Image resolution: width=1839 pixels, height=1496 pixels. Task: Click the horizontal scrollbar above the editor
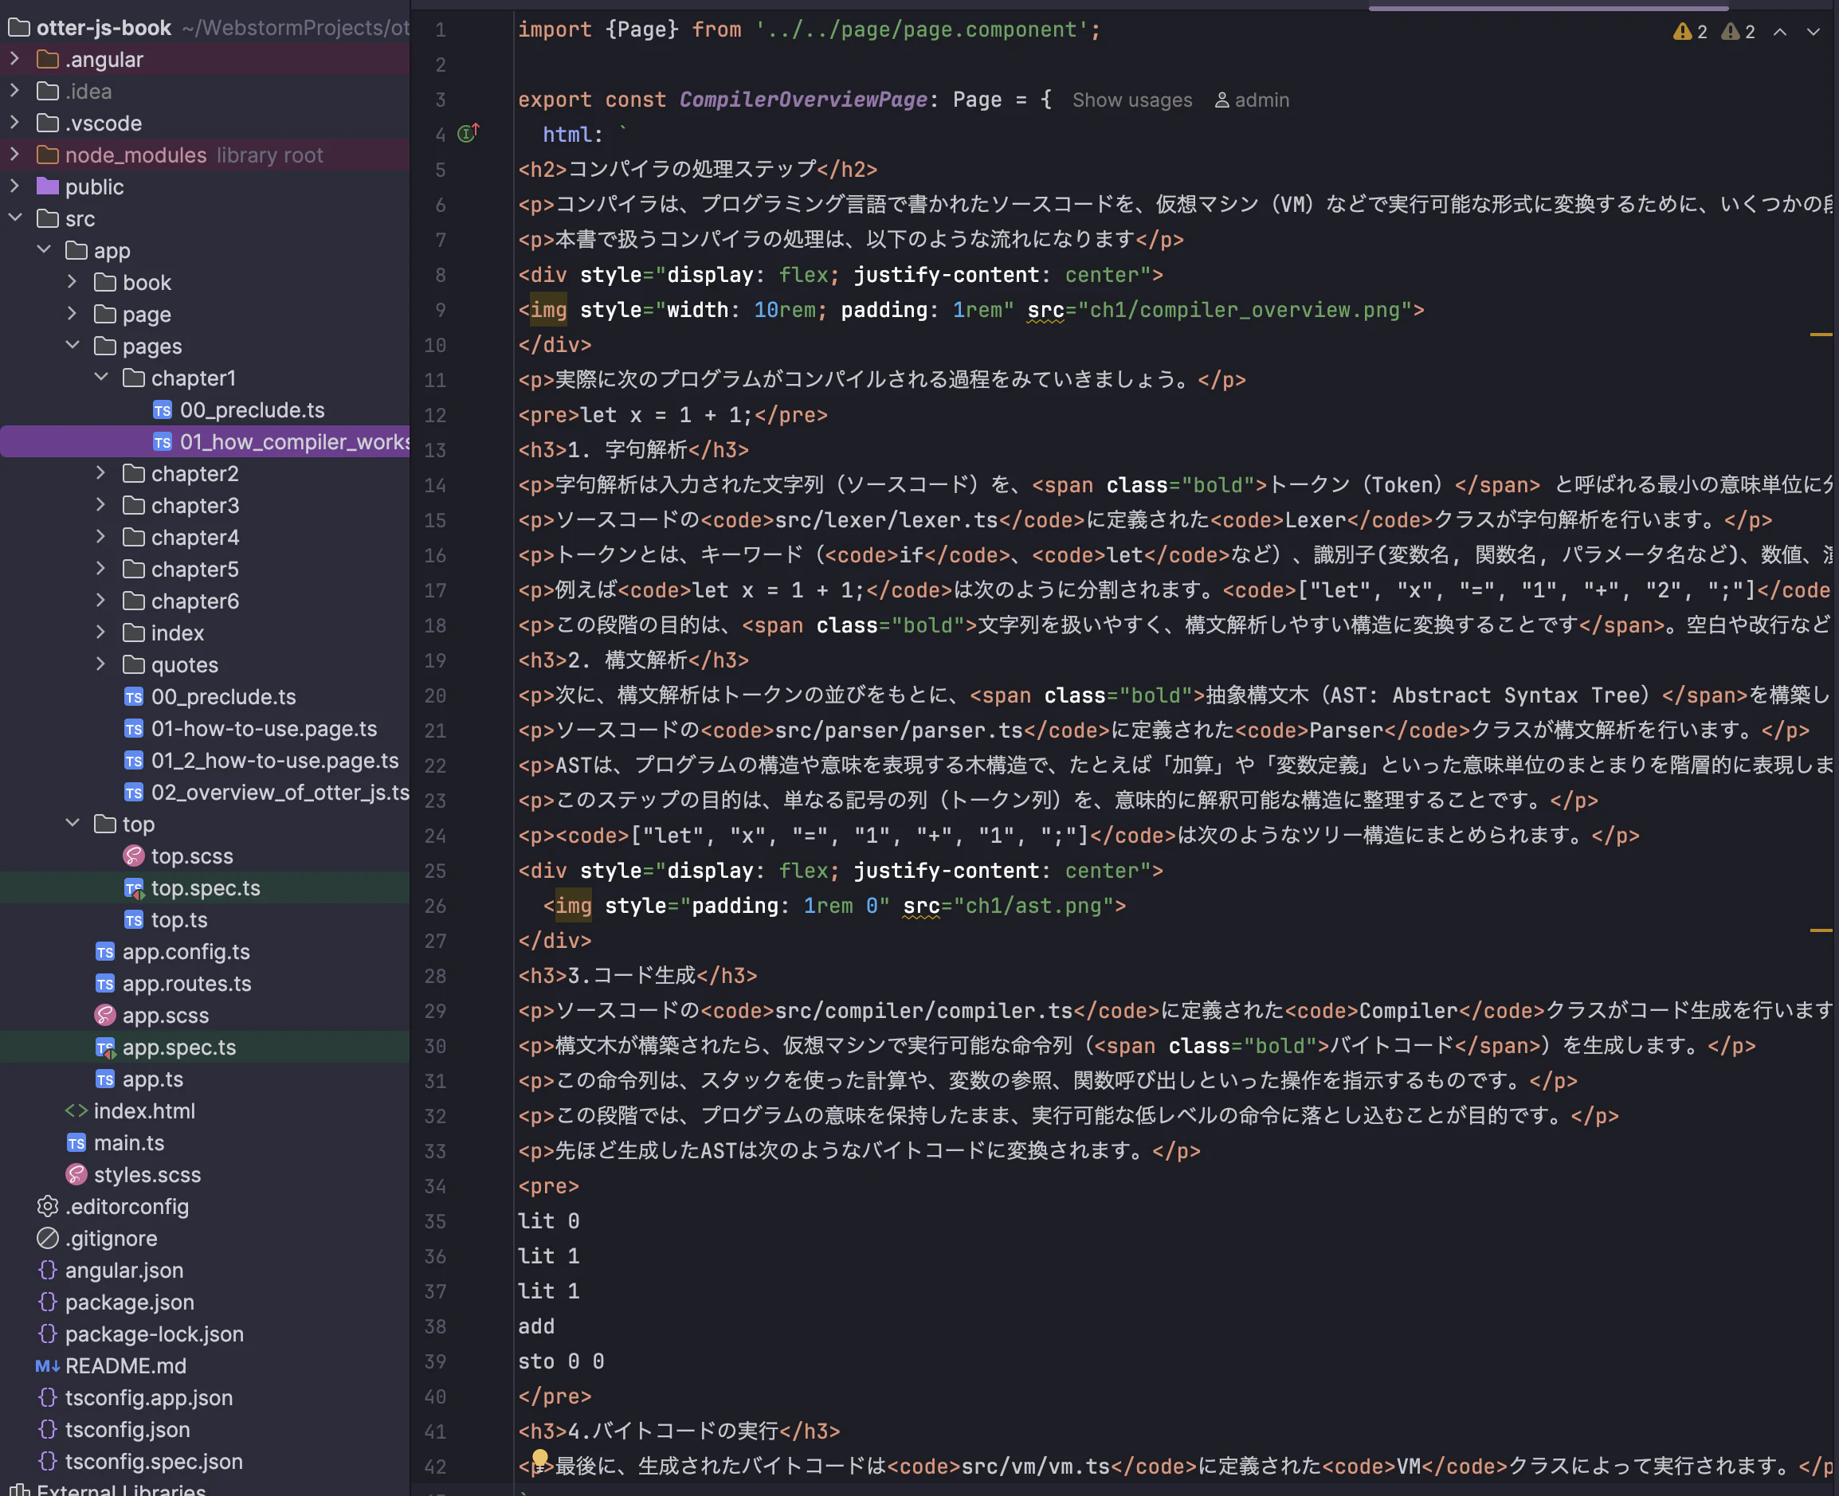pos(1547,8)
